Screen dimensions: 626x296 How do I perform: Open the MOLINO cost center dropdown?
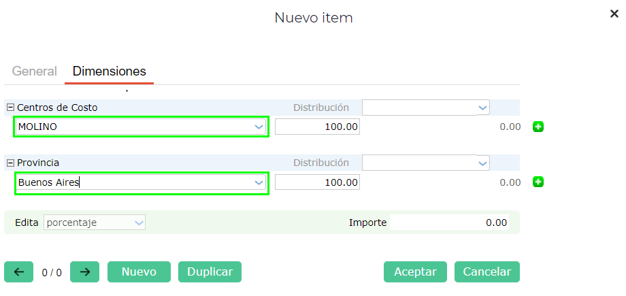pyautogui.click(x=259, y=127)
